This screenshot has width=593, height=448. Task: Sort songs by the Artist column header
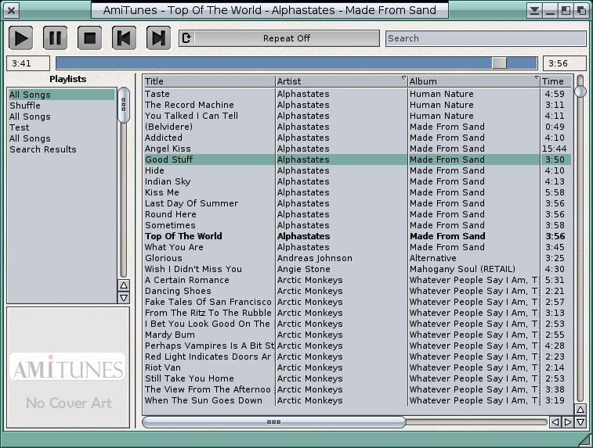point(342,81)
